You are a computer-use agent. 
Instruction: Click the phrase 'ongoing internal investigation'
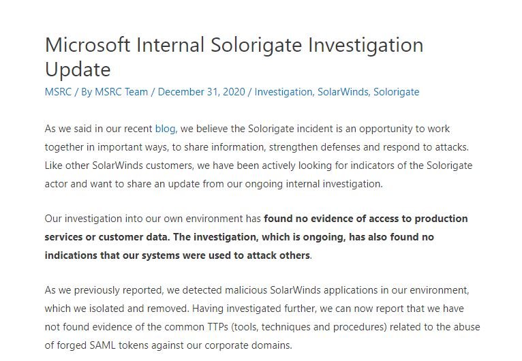click(x=313, y=184)
